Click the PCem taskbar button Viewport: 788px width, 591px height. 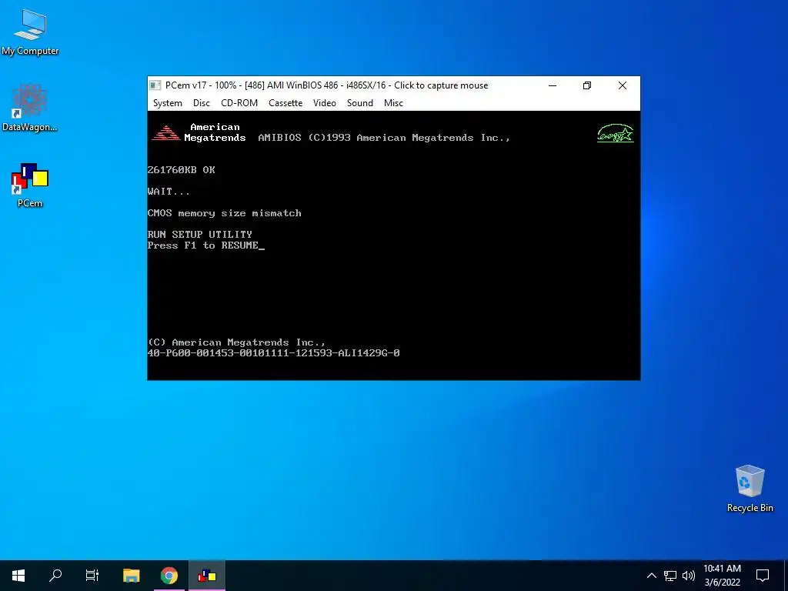pyautogui.click(x=207, y=576)
